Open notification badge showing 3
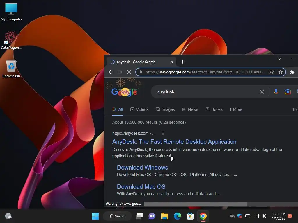Viewport: 298px width, 223px height. [x=290, y=216]
